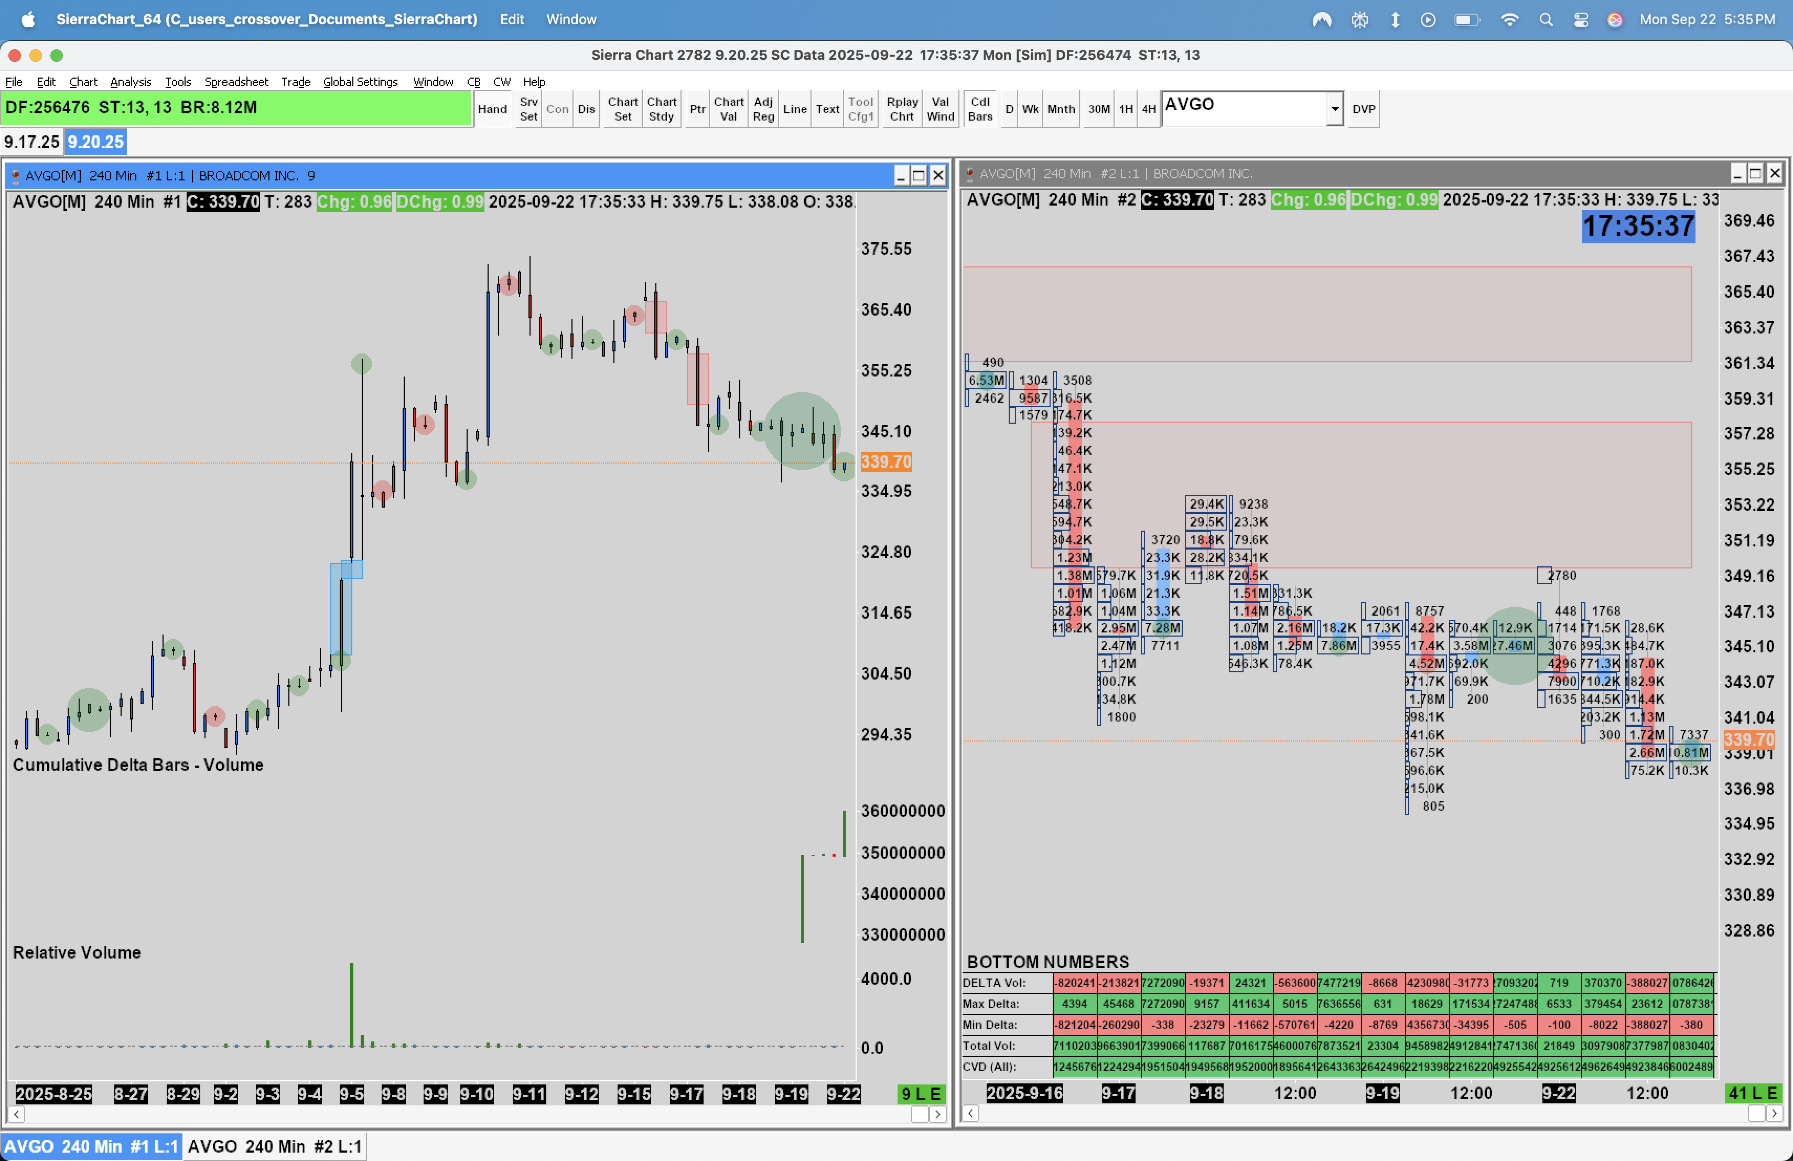Image resolution: width=1793 pixels, height=1161 pixels.
Task: Toggle the Val Wind values window
Action: click(939, 109)
